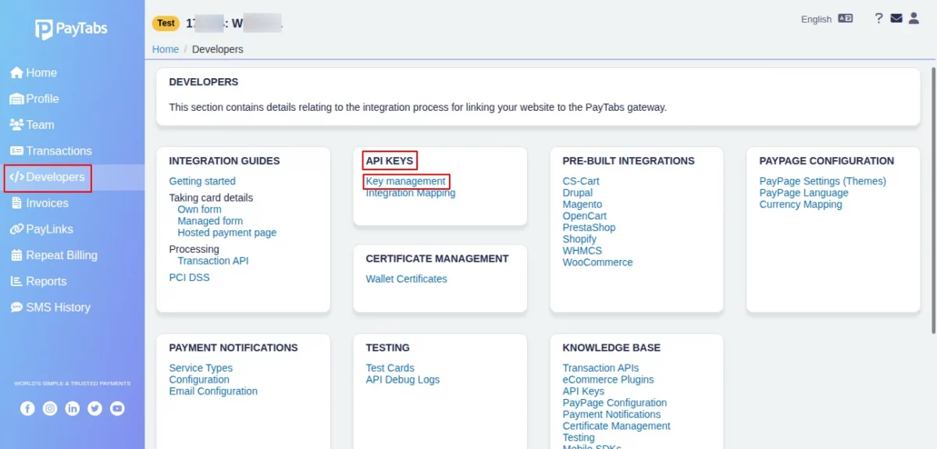
Task: Open the user account icon
Action: tap(914, 19)
